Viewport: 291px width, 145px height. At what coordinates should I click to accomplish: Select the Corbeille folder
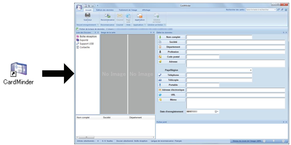[83, 47]
